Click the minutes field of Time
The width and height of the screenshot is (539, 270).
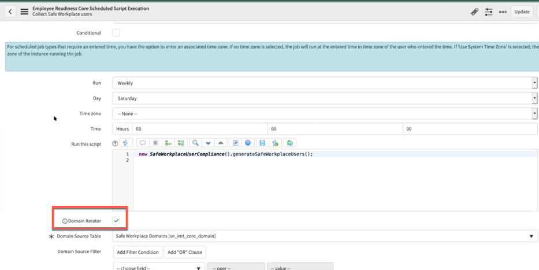[x=335, y=129]
